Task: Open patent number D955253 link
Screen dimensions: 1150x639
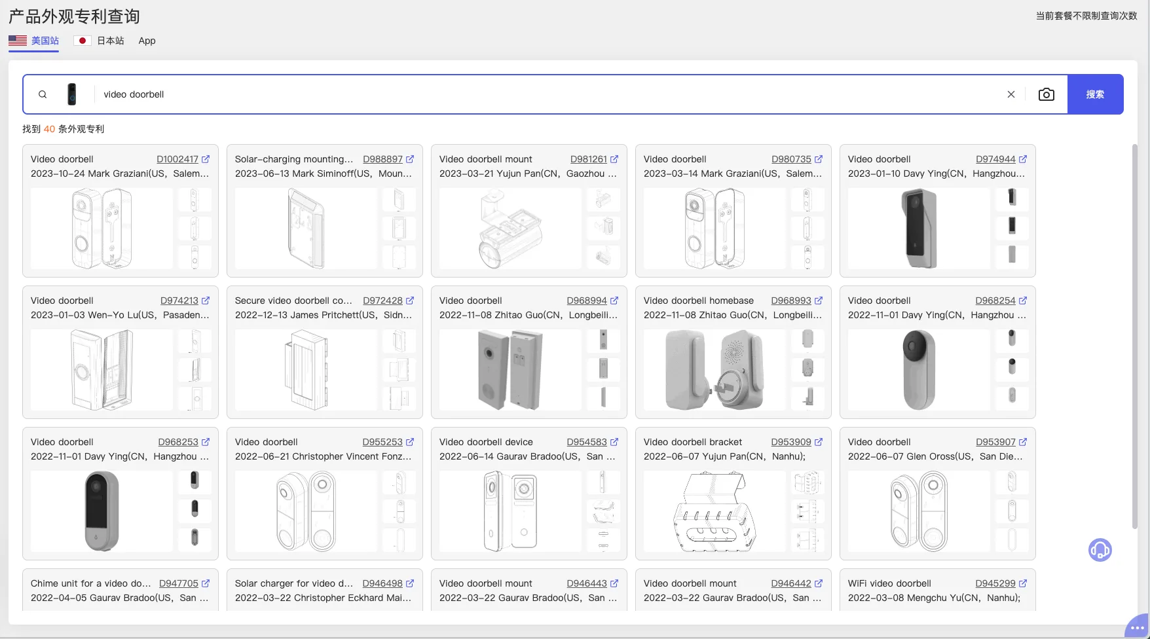Action: pyautogui.click(x=382, y=442)
